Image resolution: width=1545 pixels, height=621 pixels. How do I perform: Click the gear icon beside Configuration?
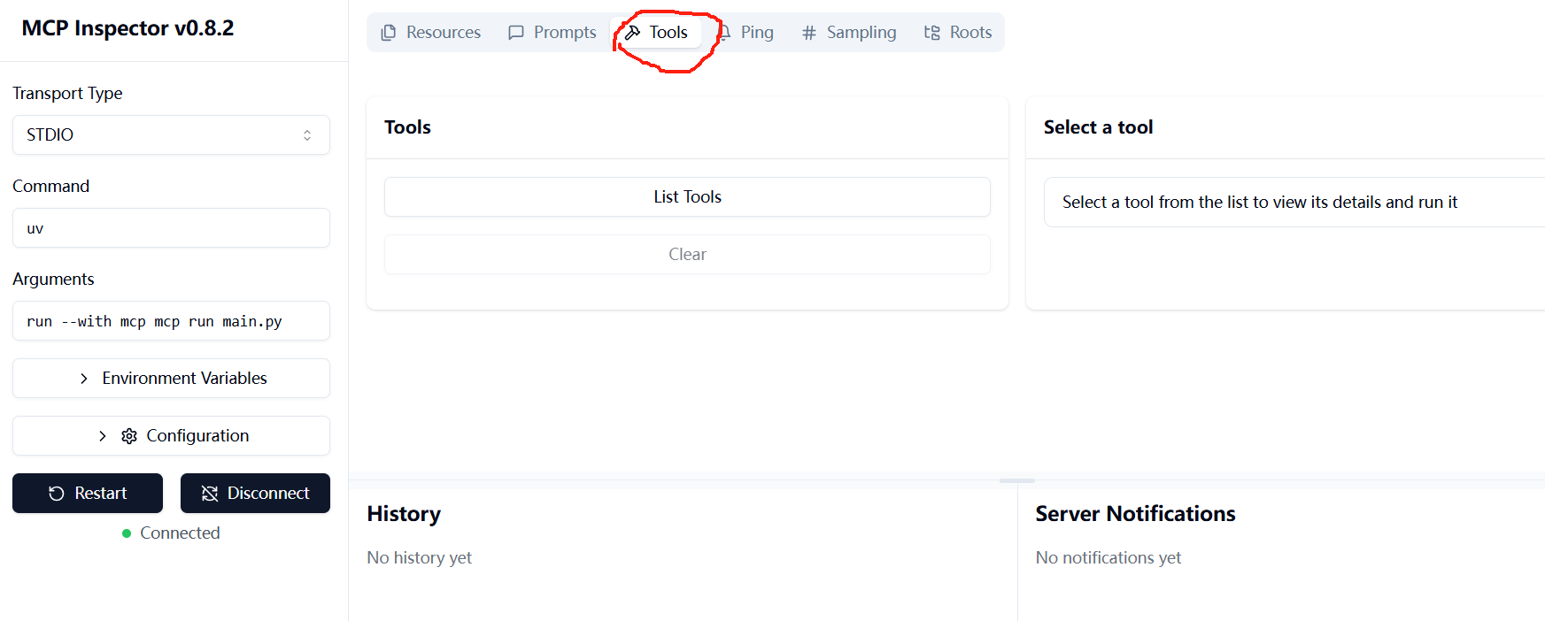coord(129,436)
